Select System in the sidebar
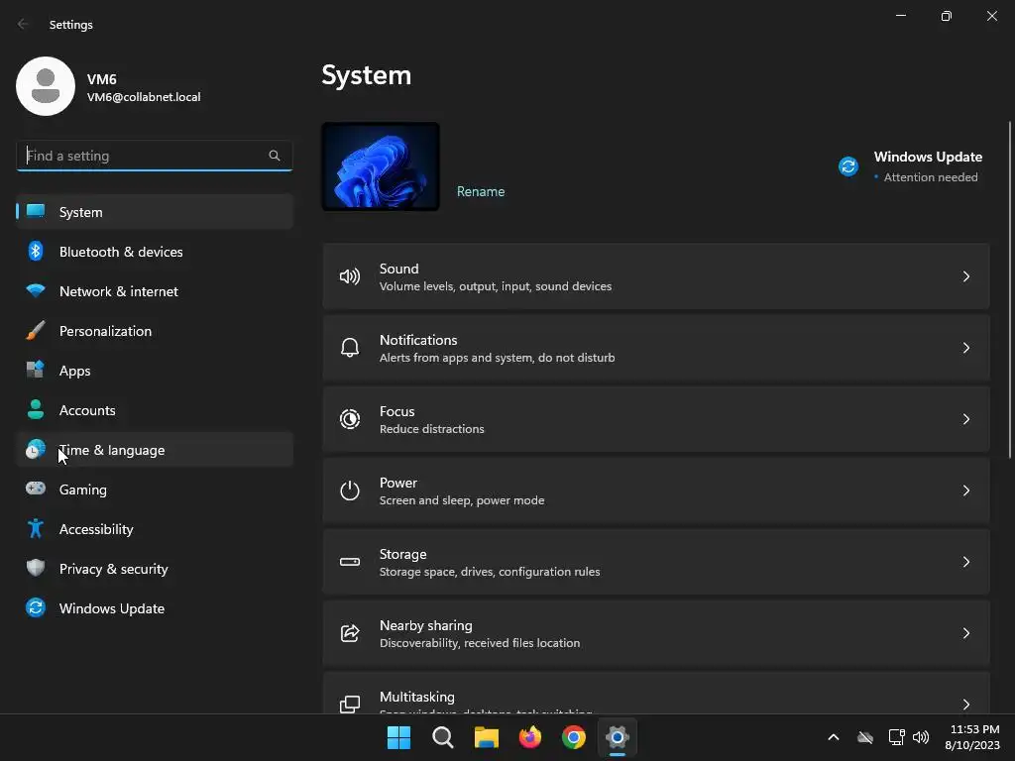 tap(155, 212)
